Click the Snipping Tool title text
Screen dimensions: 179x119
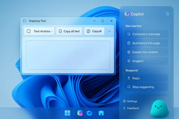(37, 21)
